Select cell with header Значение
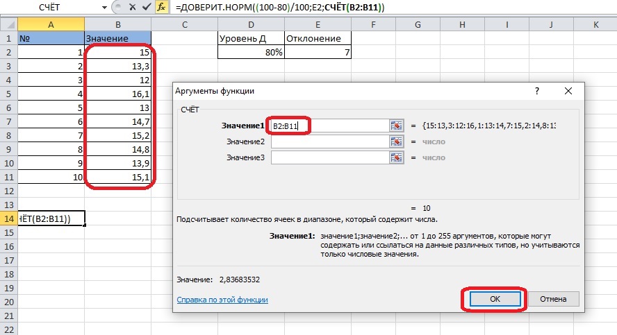Screen dimensions: 617x335 point(117,38)
